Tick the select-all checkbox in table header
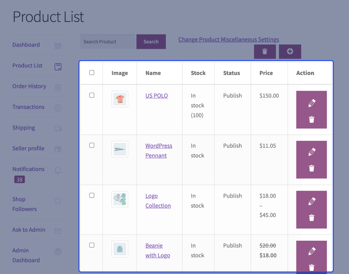This screenshot has width=349, height=274. click(x=92, y=73)
